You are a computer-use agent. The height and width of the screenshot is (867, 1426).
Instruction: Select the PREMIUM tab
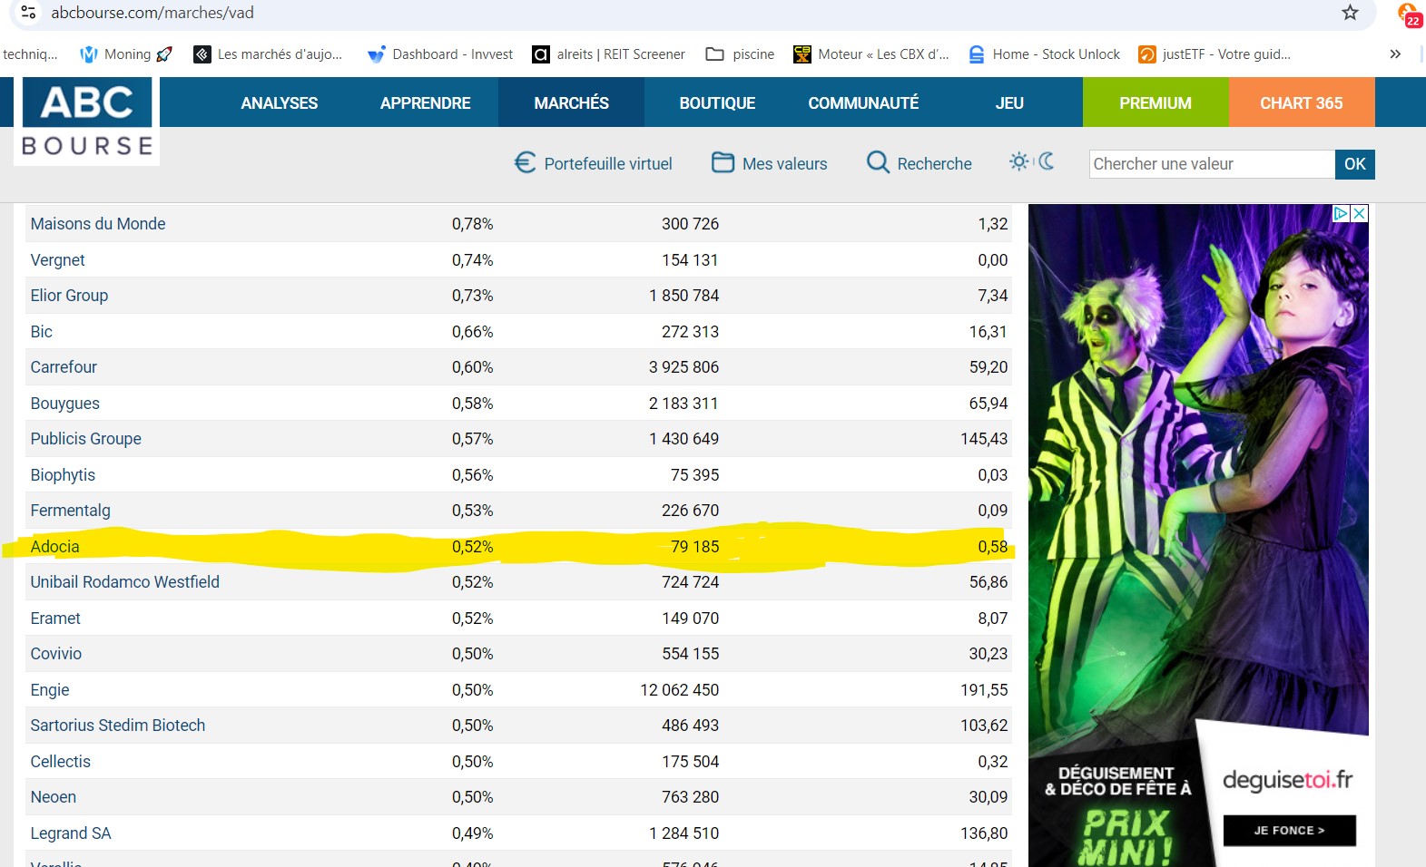click(1156, 102)
